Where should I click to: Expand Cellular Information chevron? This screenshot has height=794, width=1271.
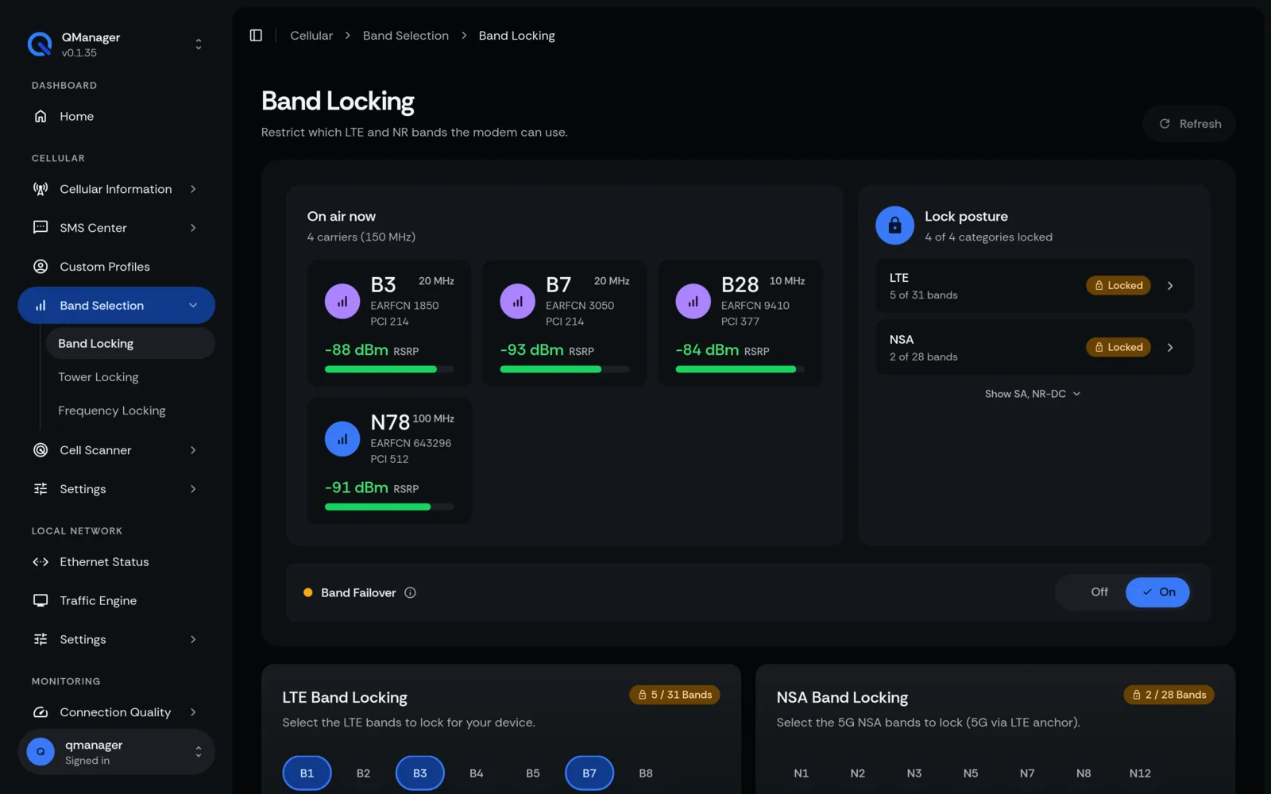(193, 189)
